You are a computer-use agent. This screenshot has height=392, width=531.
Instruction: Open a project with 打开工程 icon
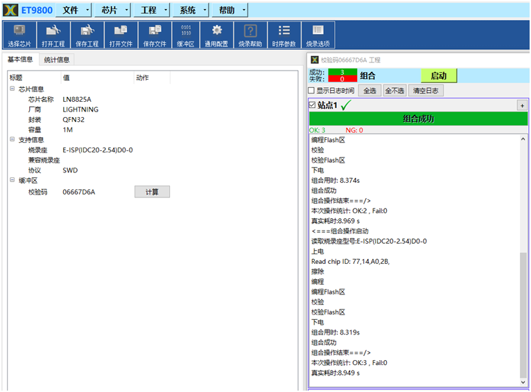pos(53,35)
